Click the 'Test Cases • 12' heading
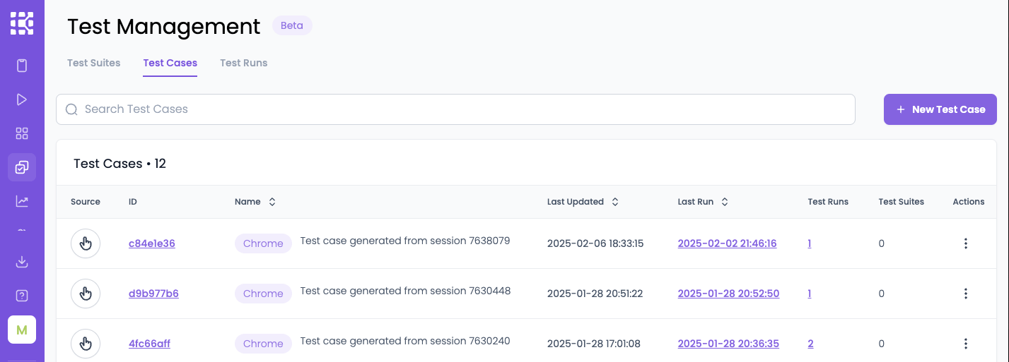Image resolution: width=1009 pixels, height=362 pixels. [119, 164]
